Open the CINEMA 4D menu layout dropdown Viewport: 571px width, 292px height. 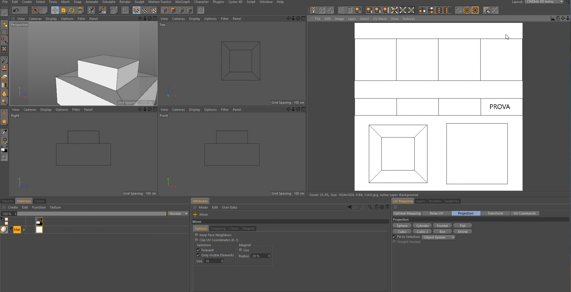pos(544,2)
